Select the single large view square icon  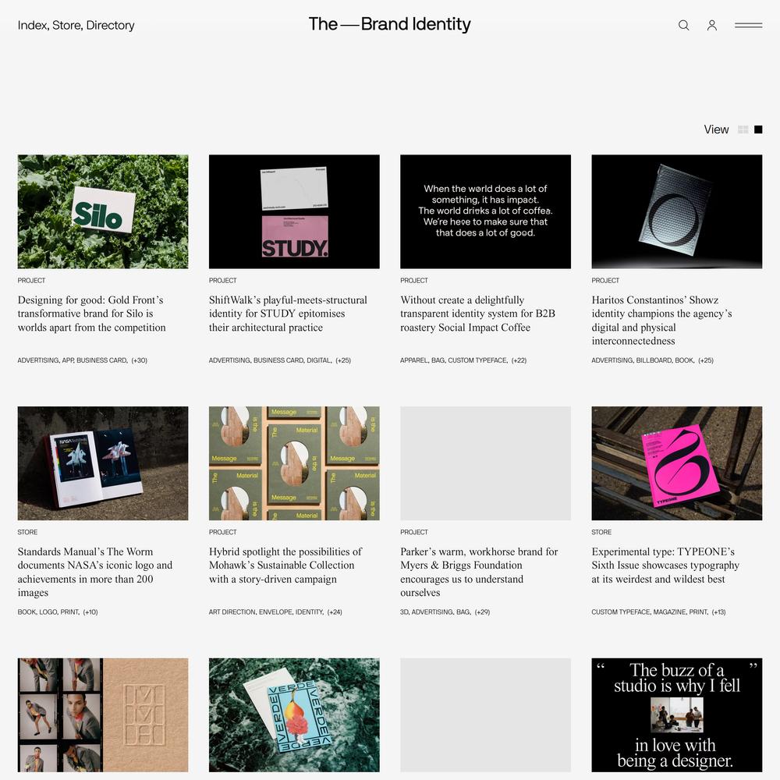coord(758,129)
